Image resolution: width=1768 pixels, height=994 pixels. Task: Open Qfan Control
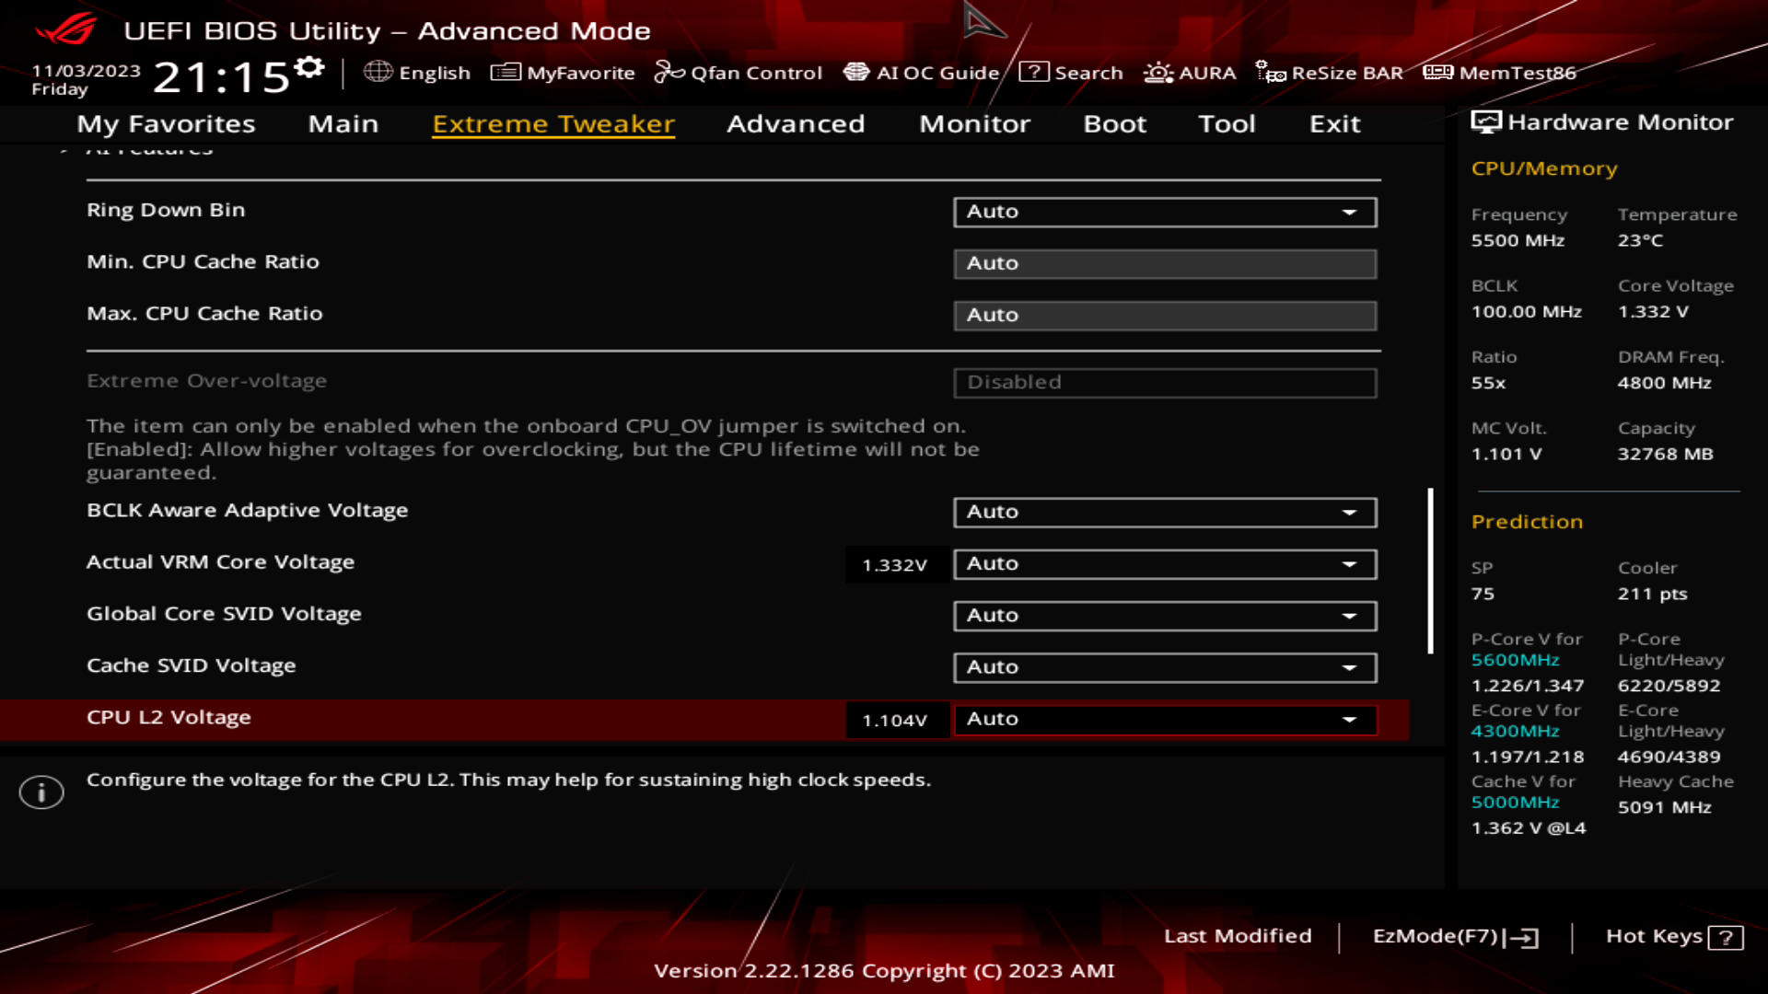coord(739,73)
